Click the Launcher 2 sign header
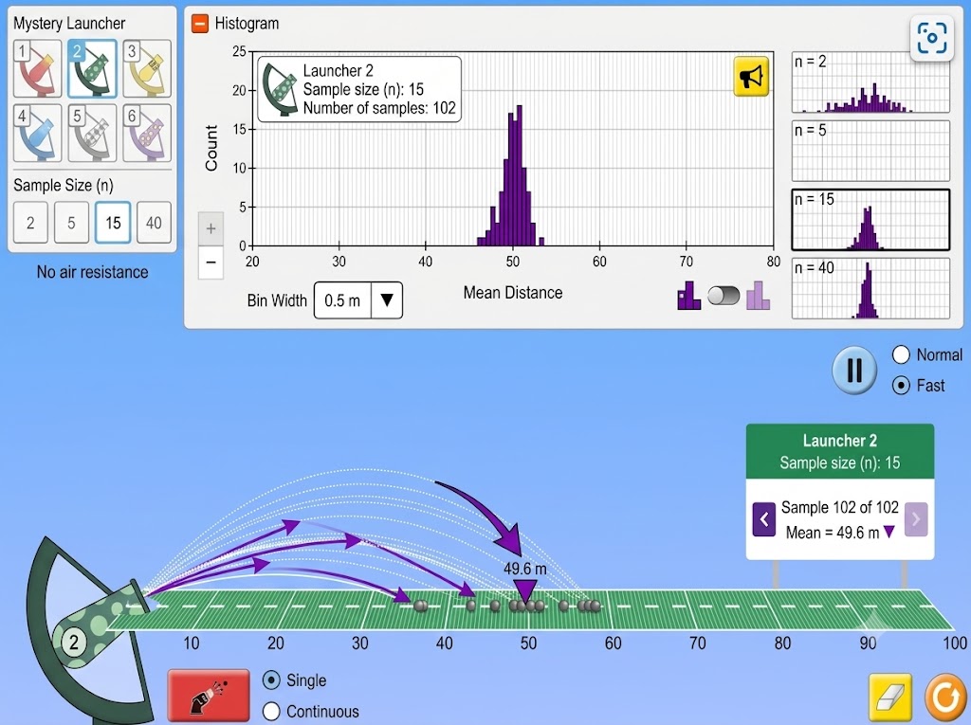This screenshot has height=725, width=971. point(840,451)
